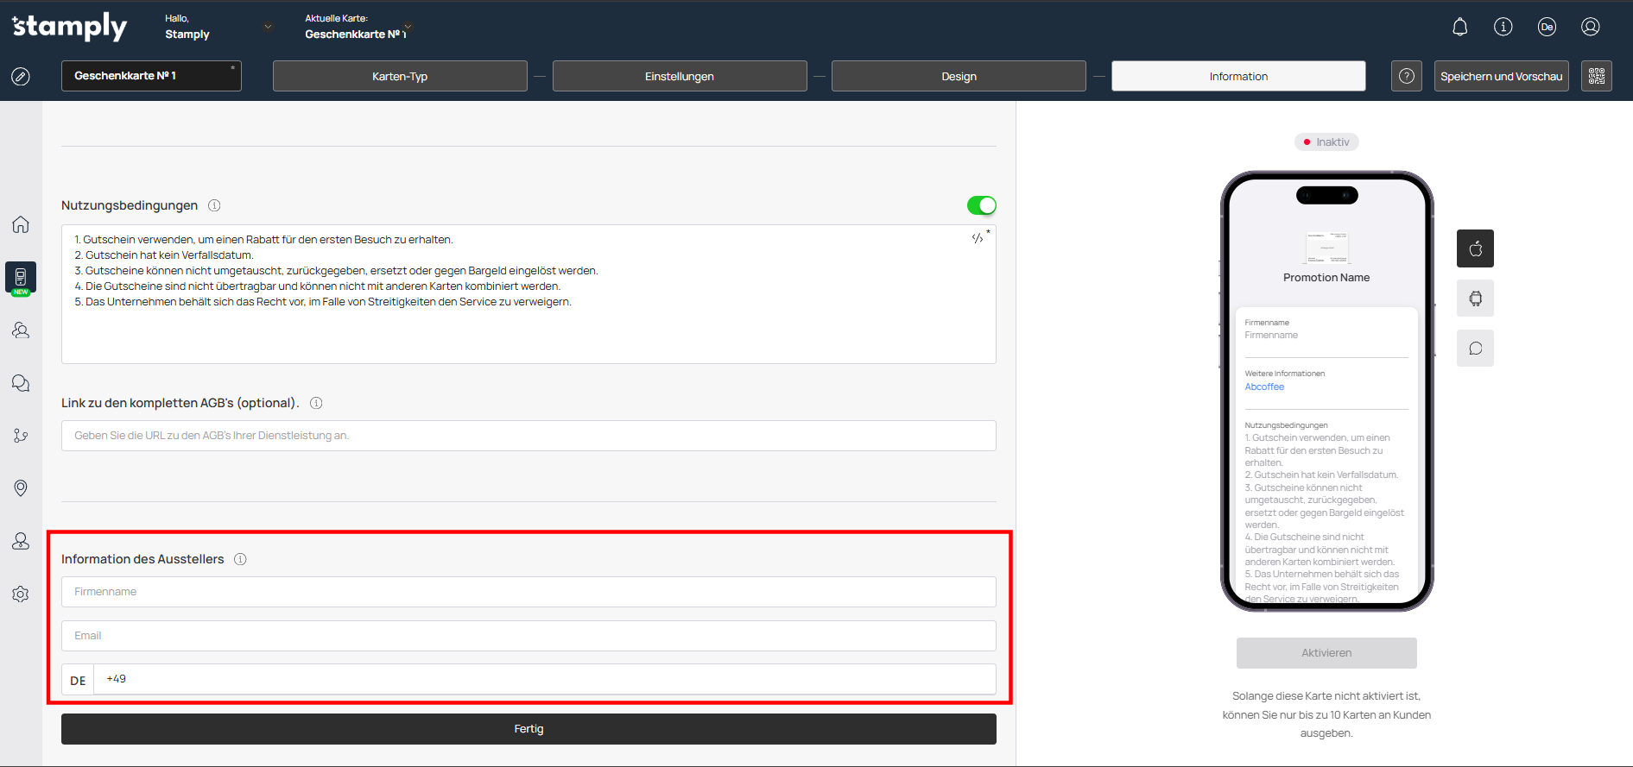
Task: Open the settings gear in sidebar
Action: click(21, 594)
